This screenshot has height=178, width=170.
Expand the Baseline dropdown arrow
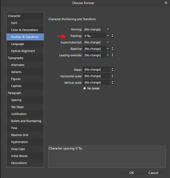108,49
